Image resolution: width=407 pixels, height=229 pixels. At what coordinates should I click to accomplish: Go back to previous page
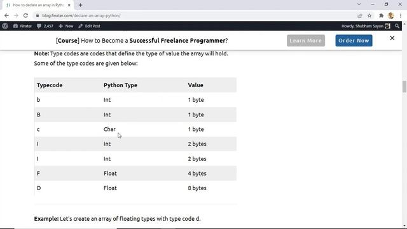pyautogui.click(x=6, y=15)
